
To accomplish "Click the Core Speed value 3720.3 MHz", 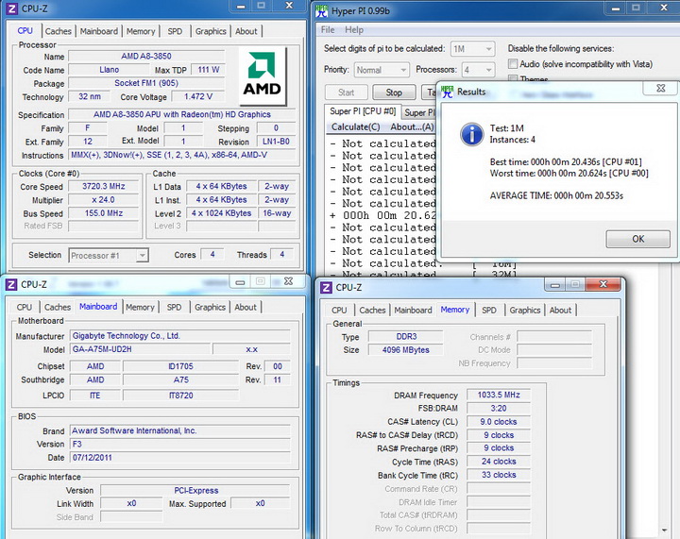I will pos(104,186).
